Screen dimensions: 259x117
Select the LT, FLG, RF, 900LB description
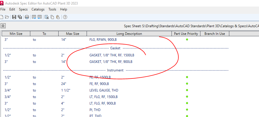(x=102, y=103)
